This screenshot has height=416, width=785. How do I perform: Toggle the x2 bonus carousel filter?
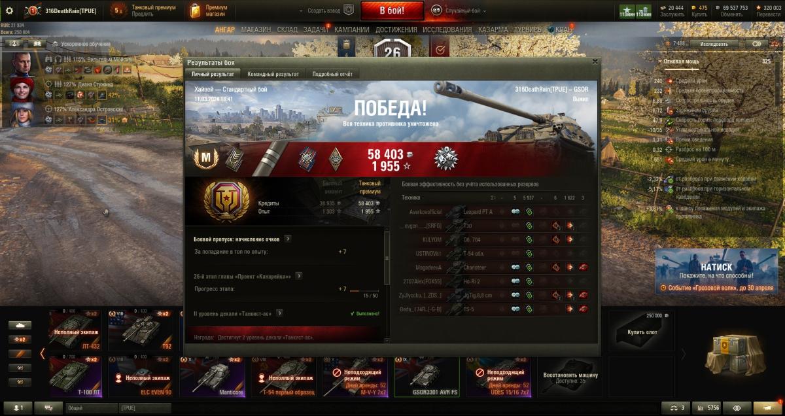click(20, 339)
